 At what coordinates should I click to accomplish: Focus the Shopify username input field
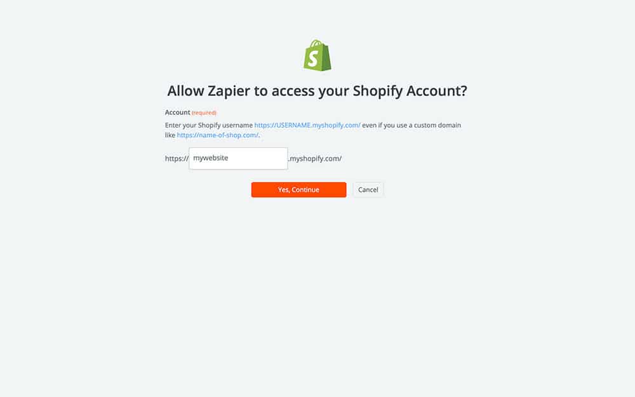(238, 158)
